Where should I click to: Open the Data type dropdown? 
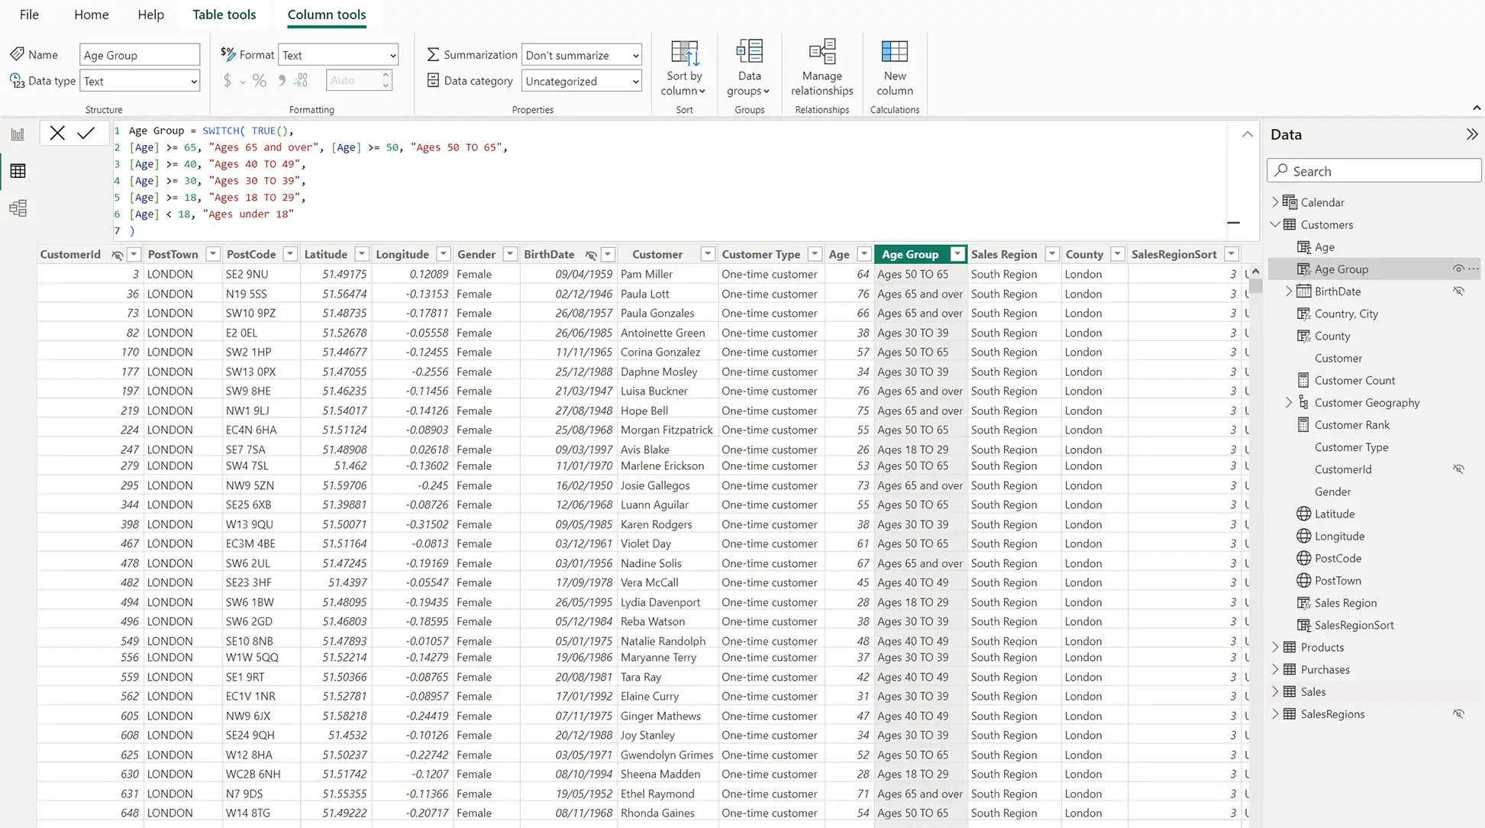[140, 81]
